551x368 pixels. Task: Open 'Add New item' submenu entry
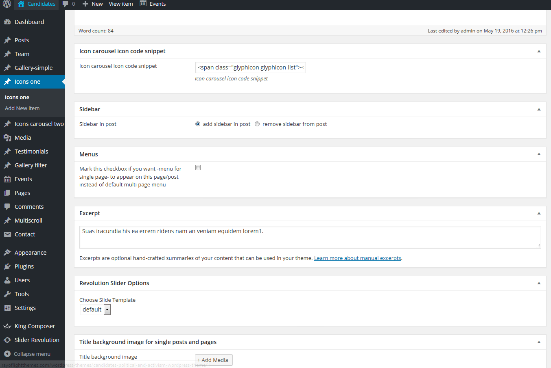point(22,108)
